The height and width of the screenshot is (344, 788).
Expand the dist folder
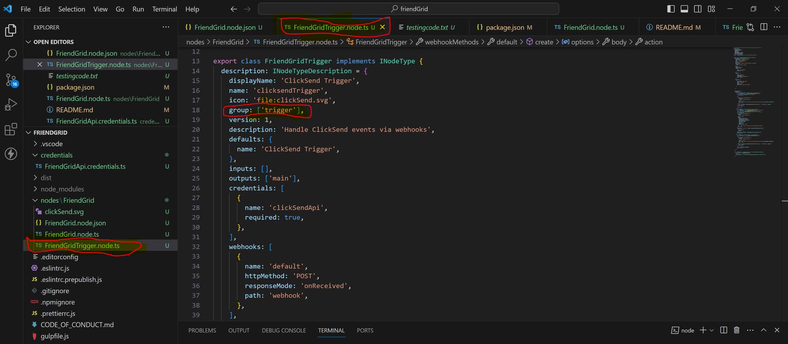click(46, 178)
